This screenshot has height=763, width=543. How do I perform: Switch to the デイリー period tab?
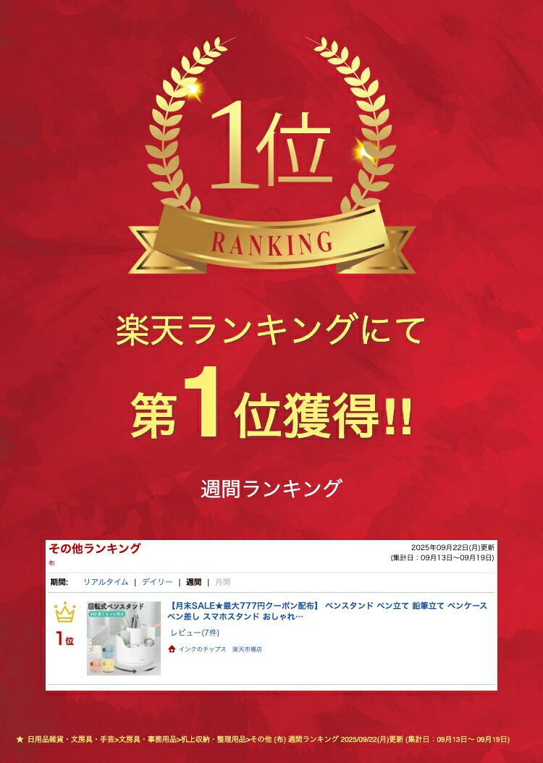(157, 582)
